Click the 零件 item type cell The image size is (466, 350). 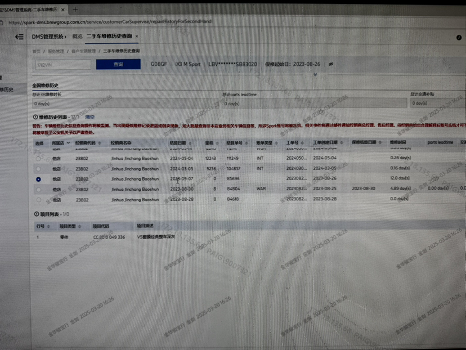pos(64,237)
